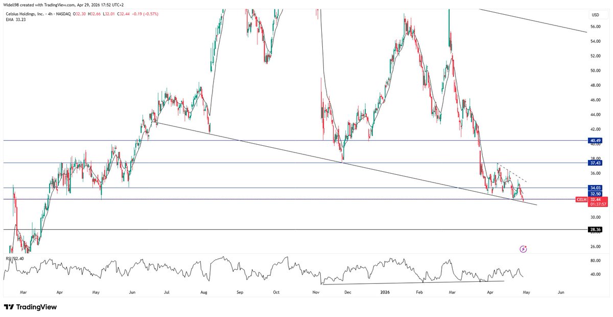
Task: Click the Feb label on time axis
Action: (x=420, y=293)
